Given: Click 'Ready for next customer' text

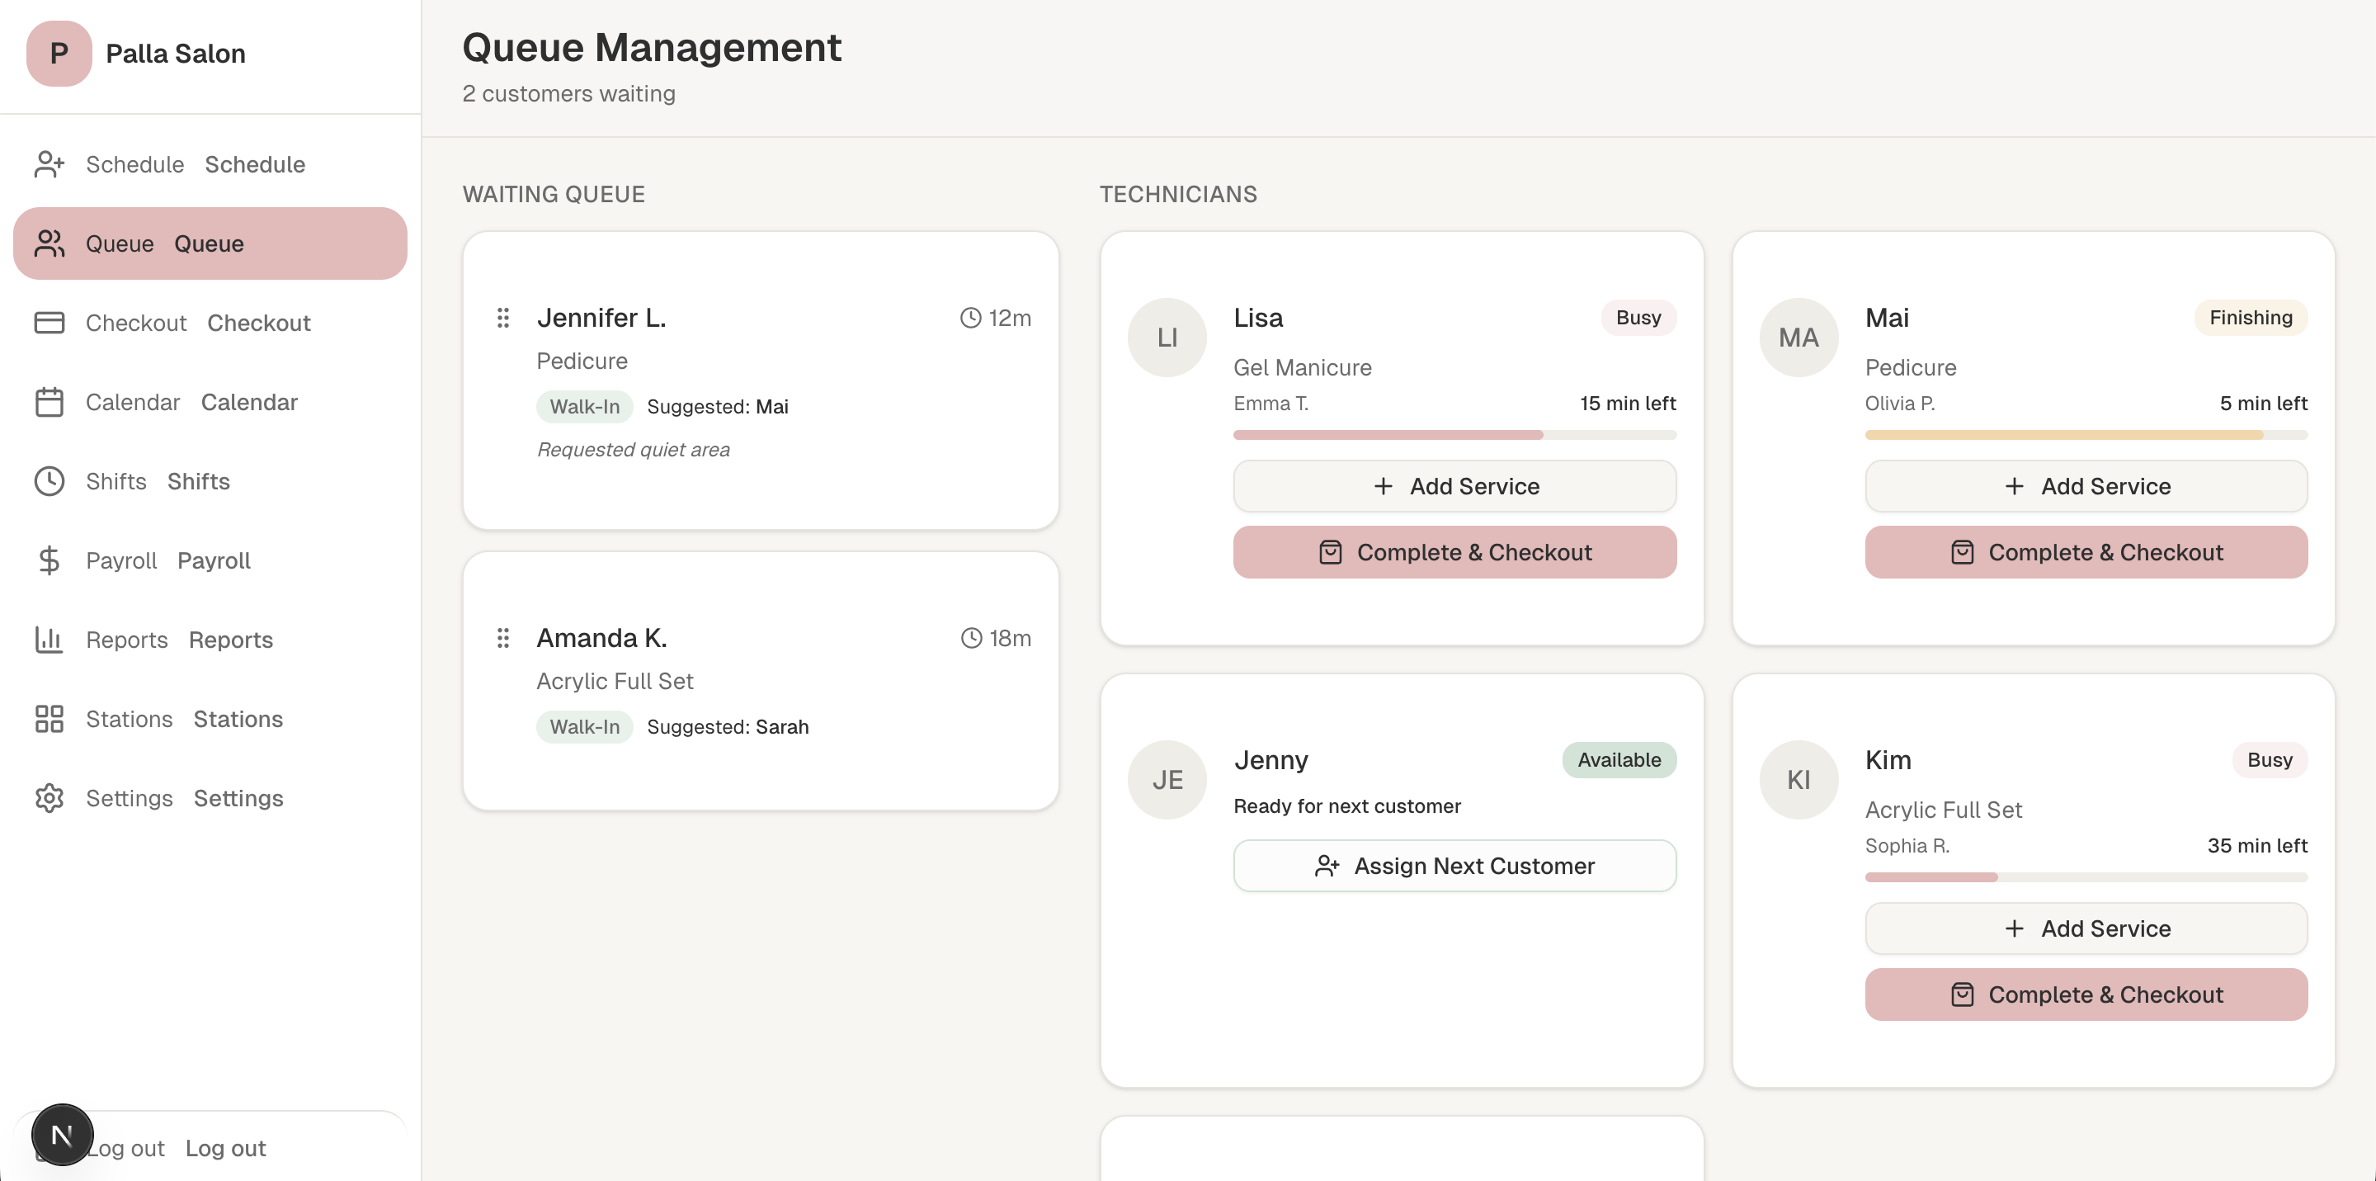Looking at the screenshot, I should click(x=1347, y=806).
